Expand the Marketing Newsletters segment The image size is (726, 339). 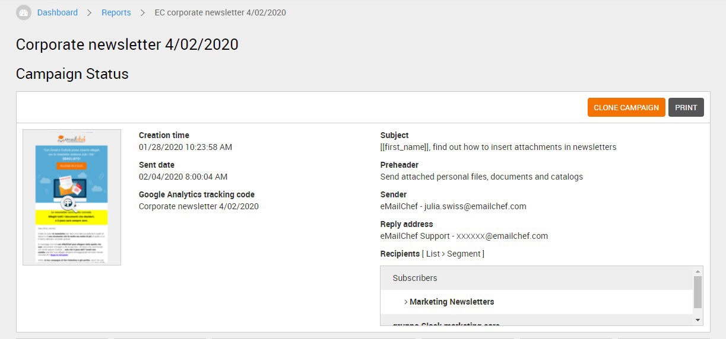pyautogui.click(x=449, y=302)
